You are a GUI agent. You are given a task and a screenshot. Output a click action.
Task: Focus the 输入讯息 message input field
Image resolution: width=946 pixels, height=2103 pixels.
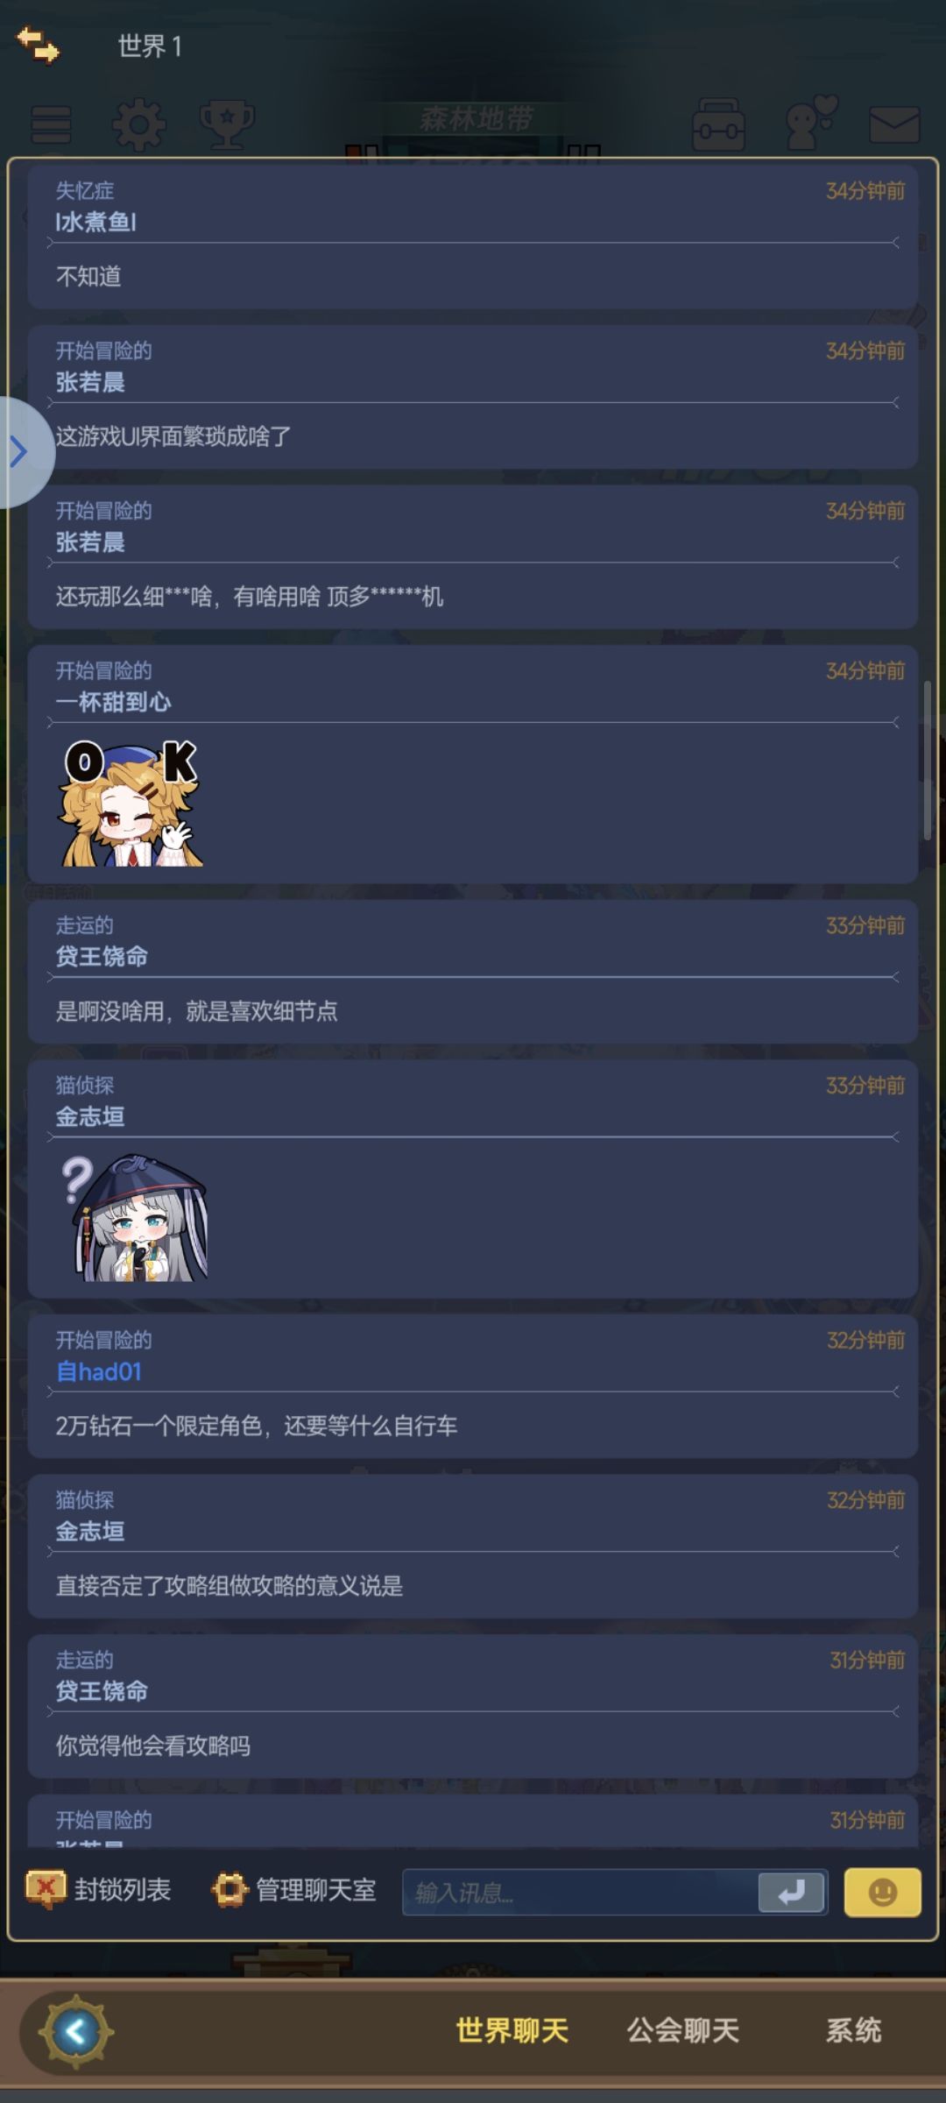tap(580, 1893)
